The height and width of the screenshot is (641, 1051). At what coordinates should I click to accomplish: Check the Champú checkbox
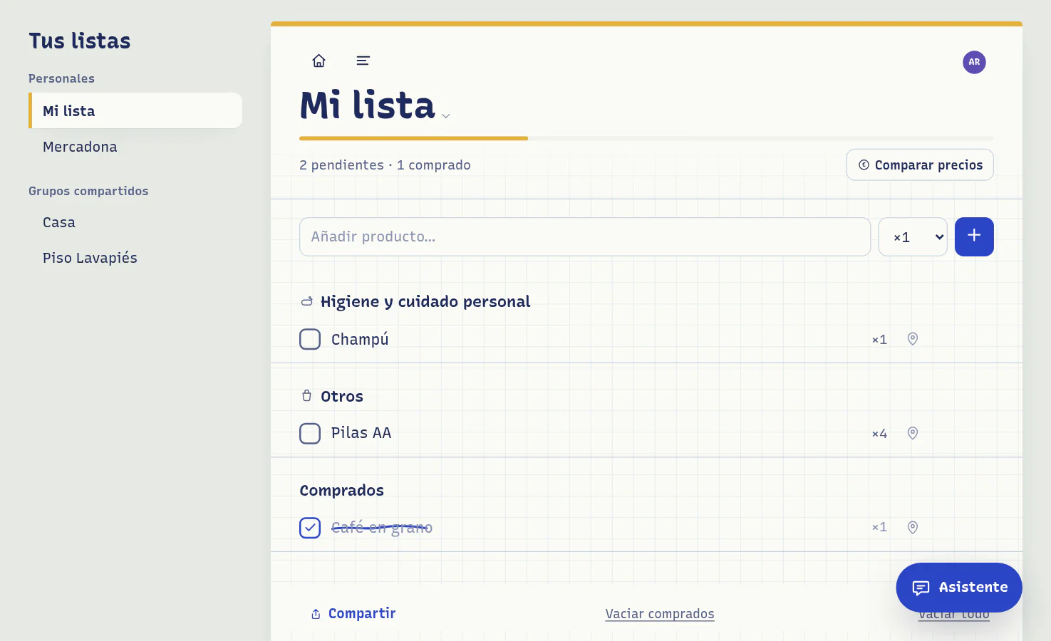pyautogui.click(x=310, y=339)
